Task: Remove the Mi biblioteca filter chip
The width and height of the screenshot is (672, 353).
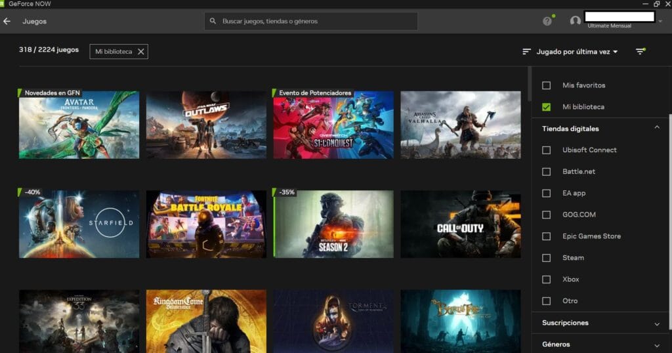Action: [x=140, y=52]
